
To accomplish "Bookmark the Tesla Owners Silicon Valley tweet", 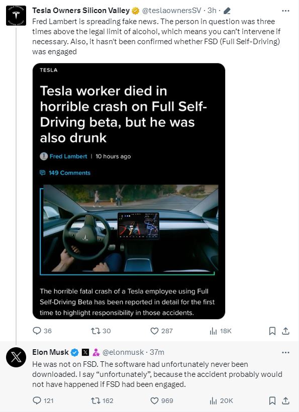I will point(272,331).
